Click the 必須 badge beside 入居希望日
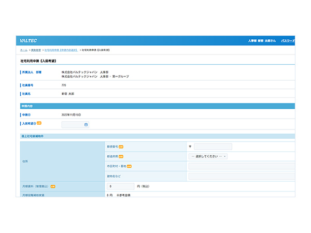 point(39,123)
